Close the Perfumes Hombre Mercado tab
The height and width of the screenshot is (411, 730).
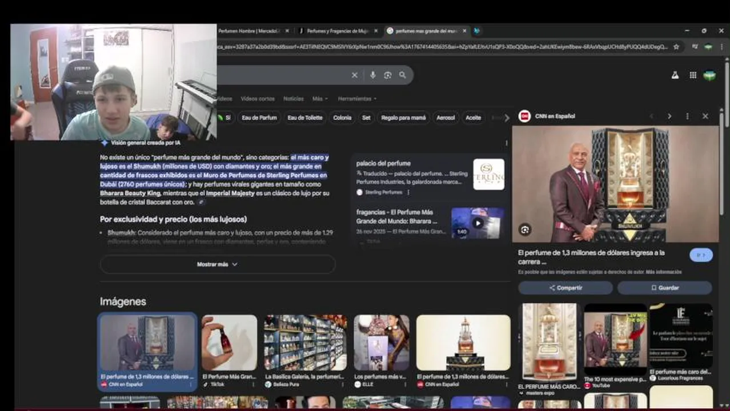pyautogui.click(x=287, y=31)
